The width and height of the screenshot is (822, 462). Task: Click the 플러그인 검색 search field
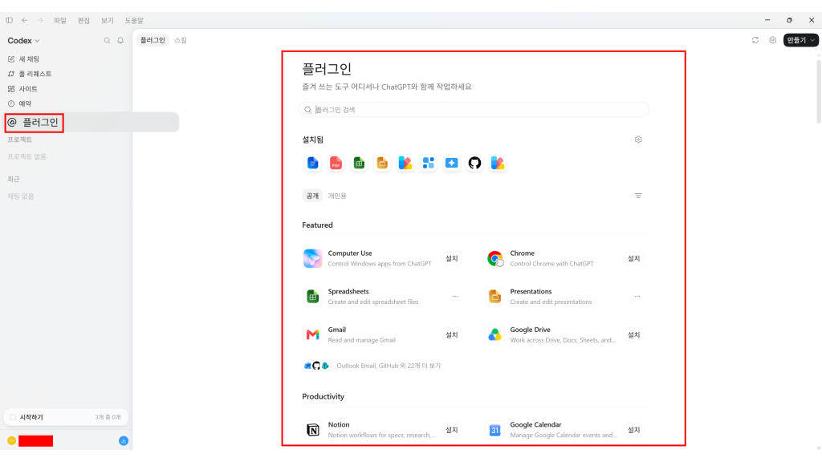click(474, 109)
